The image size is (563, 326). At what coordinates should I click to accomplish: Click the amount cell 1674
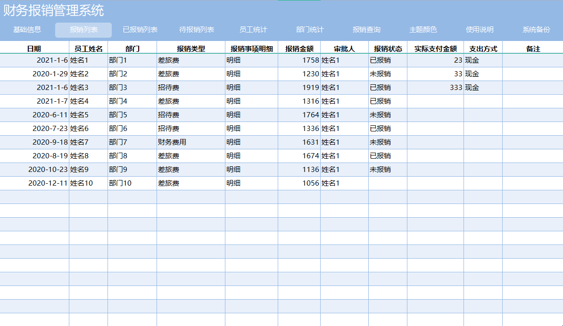(x=299, y=155)
